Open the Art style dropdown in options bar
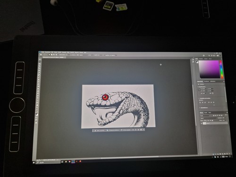The width and height of the screenshot is (236, 177). [84, 55]
